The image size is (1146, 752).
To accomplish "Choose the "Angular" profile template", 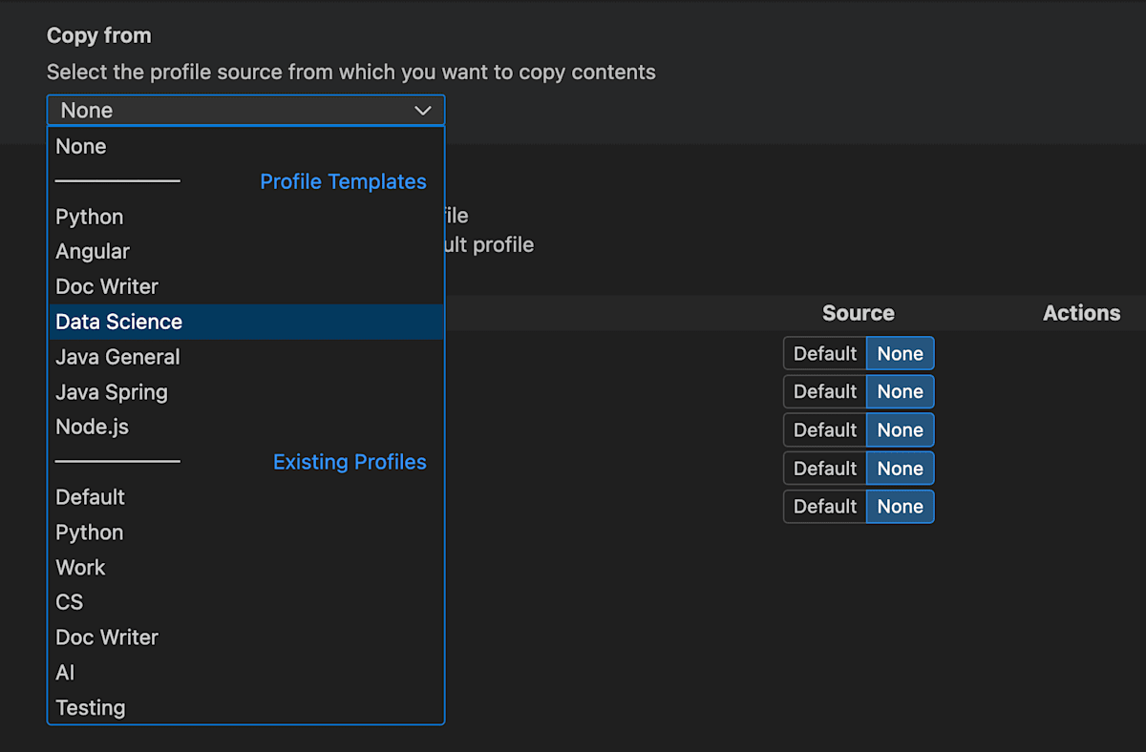I will click(x=93, y=251).
